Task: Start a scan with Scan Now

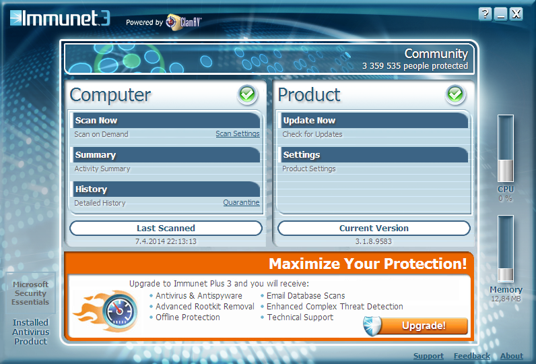Action: click(166, 121)
